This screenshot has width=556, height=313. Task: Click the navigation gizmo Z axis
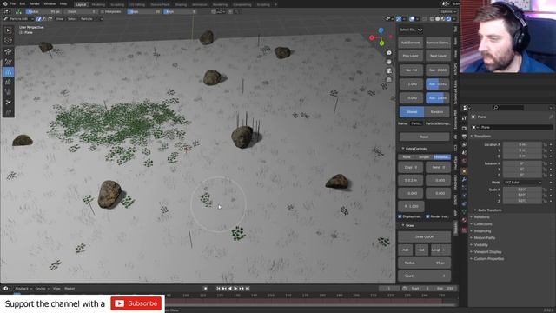(x=381, y=30)
